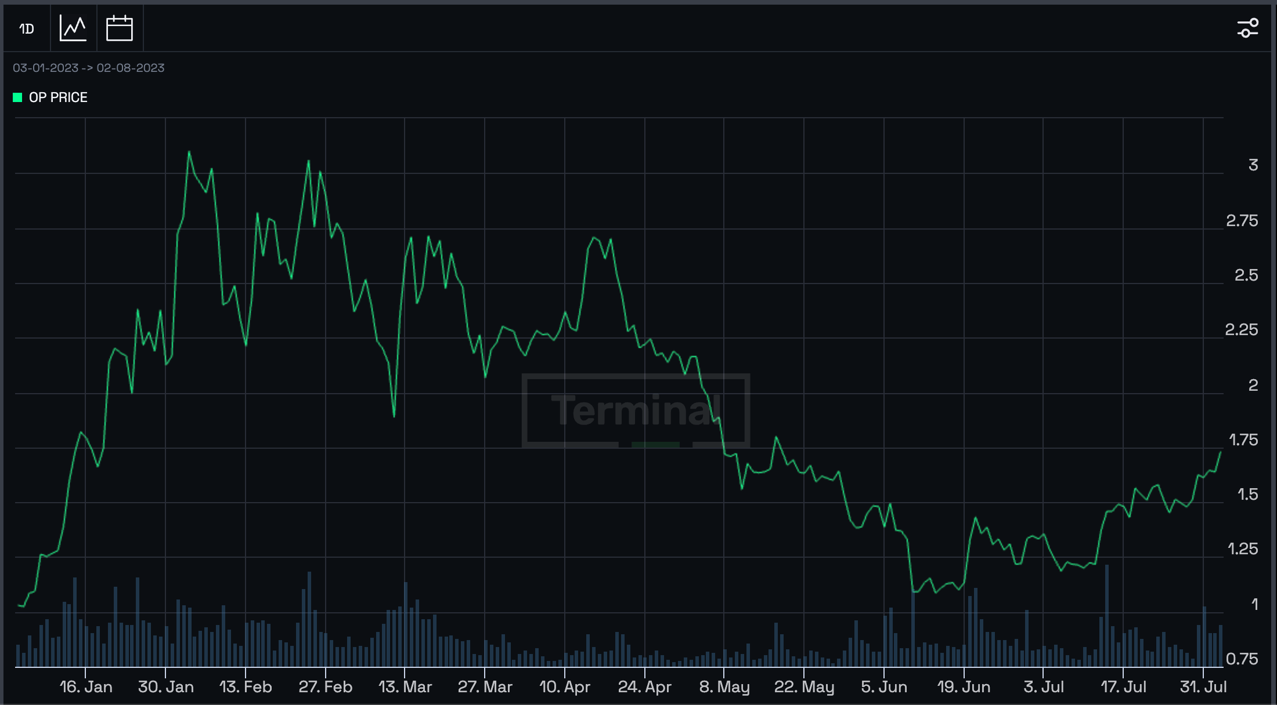Screen dimensions: 1277x705
Task: Click the 27. Mar x-axis label
Action: tap(485, 687)
